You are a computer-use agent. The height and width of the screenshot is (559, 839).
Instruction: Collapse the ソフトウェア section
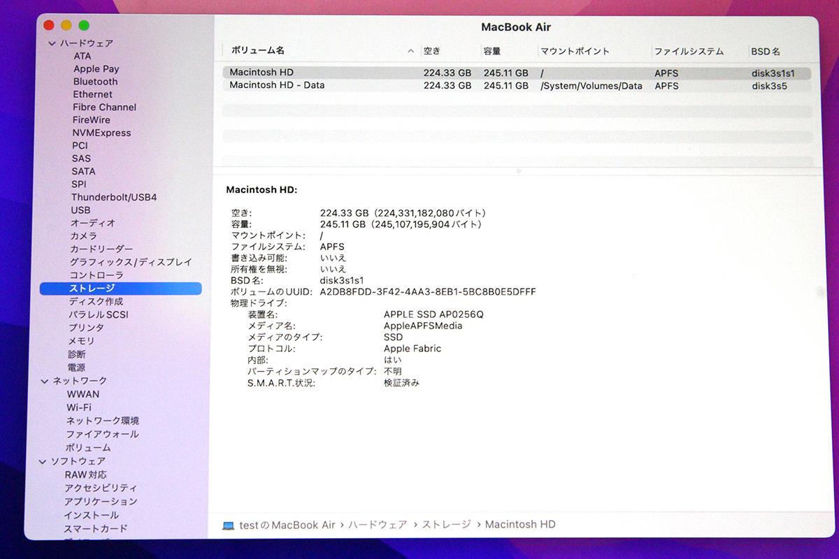coord(43,462)
